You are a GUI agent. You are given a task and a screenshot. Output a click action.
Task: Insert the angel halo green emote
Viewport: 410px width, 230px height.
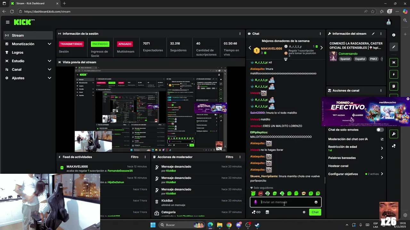click(x=253, y=193)
